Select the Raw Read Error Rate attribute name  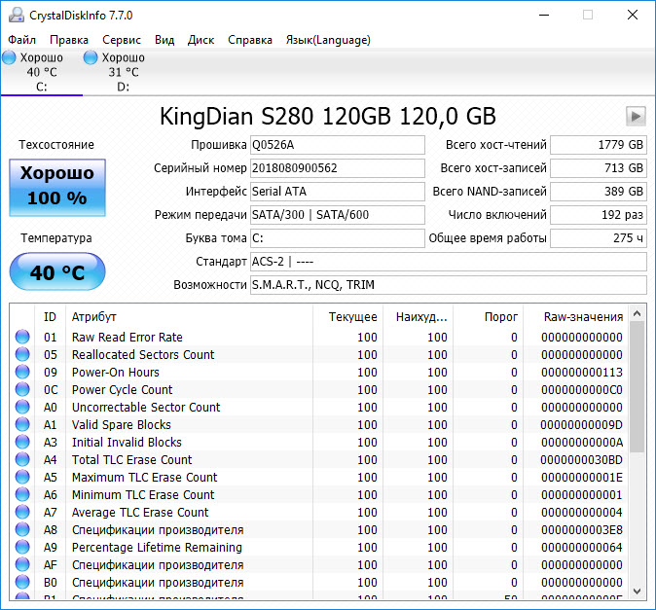(x=128, y=337)
